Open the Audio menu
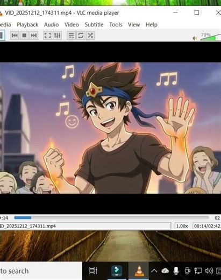Viewport: 221px width, 280px height. (x=52, y=25)
